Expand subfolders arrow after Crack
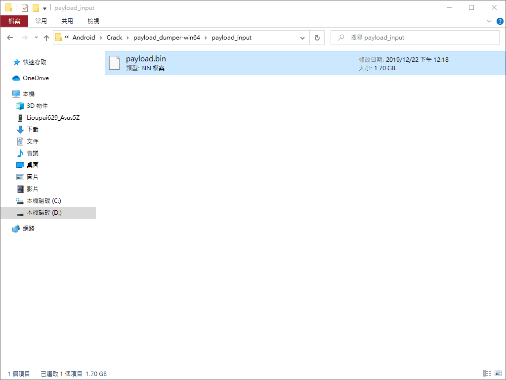 point(128,38)
